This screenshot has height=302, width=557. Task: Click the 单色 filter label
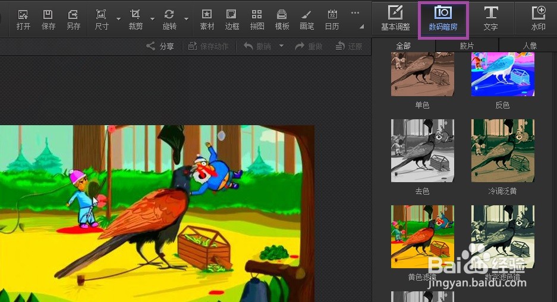tap(422, 105)
